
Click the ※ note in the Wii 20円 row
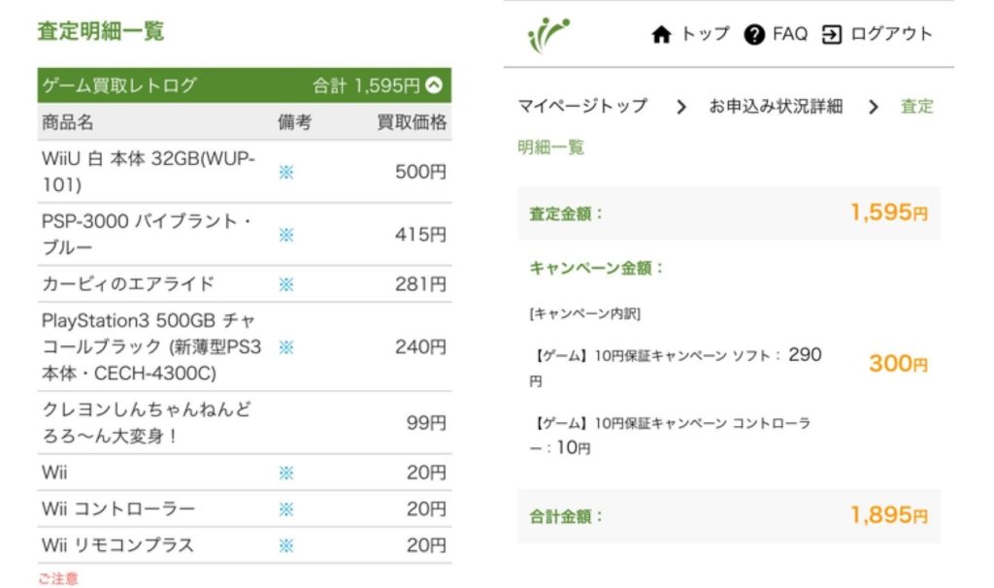286,473
